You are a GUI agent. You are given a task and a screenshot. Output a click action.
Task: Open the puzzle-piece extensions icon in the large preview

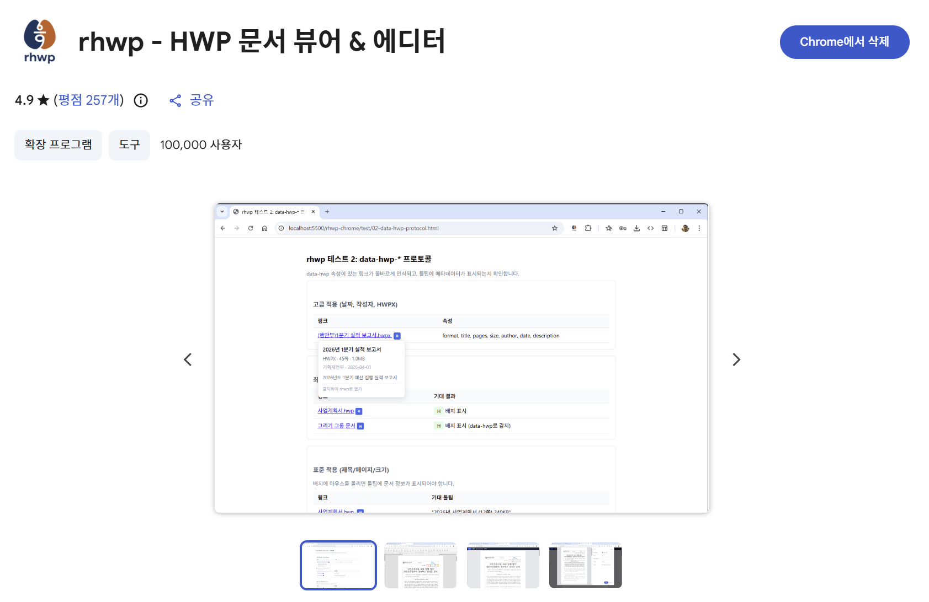click(x=588, y=228)
